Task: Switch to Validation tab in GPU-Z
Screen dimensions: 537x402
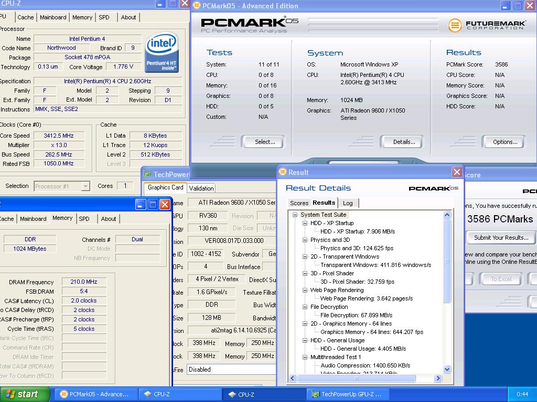Action: [201, 188]
